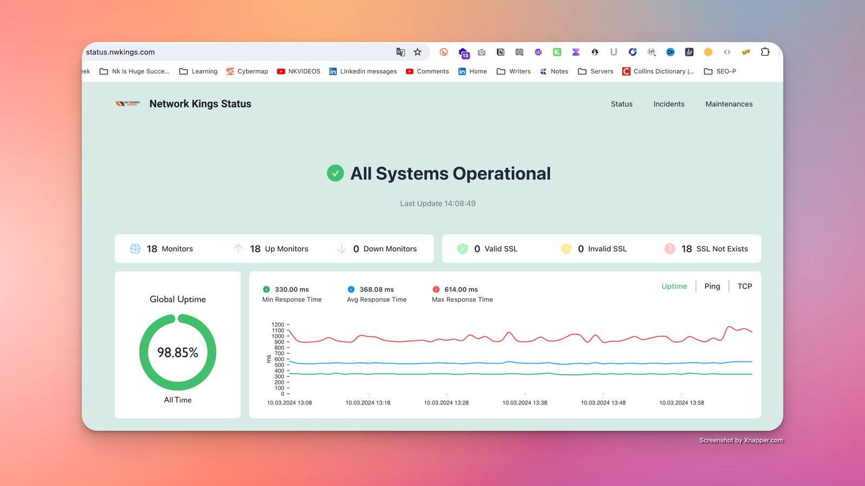Viewport: 865px width, 486px height.
Task: Open the Cybermap bookmark
Action: [247, 71]
